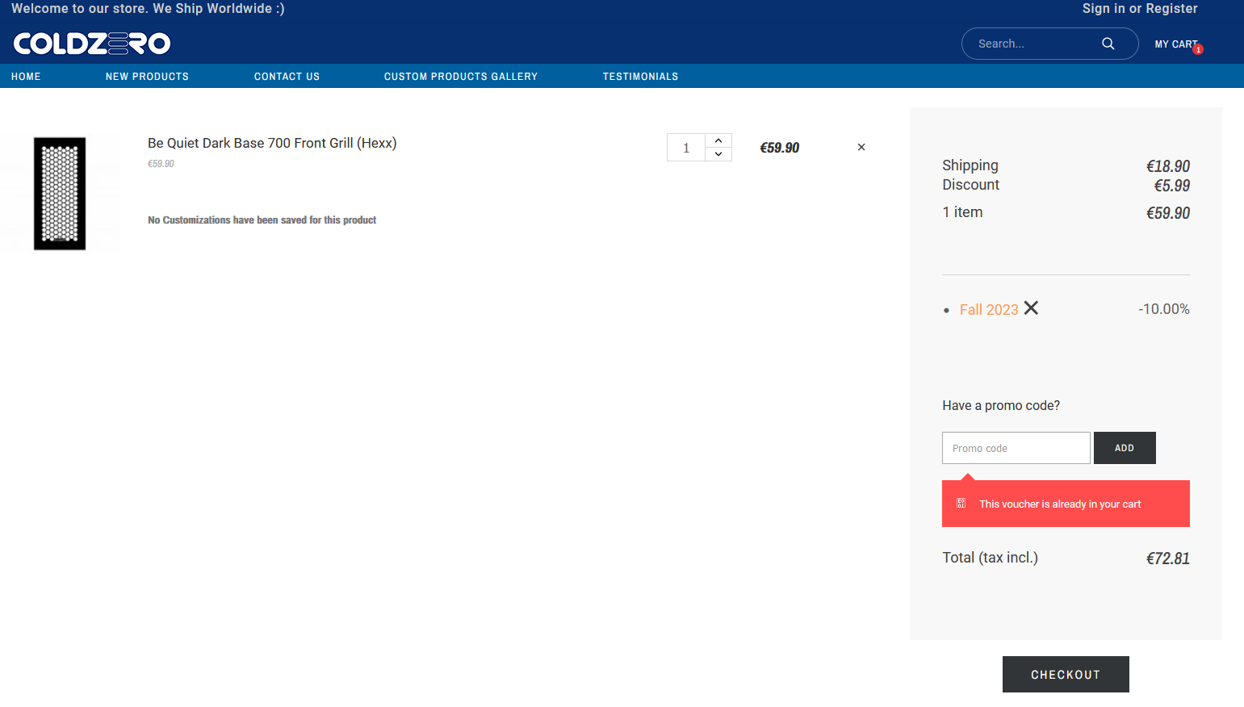
Task: Click the 'This voucher is already in your cart' message
Action: 1060,504
